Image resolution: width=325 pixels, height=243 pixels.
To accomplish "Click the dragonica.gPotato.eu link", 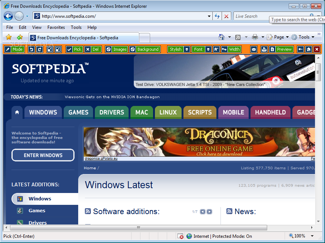I will tap(101, 159).
